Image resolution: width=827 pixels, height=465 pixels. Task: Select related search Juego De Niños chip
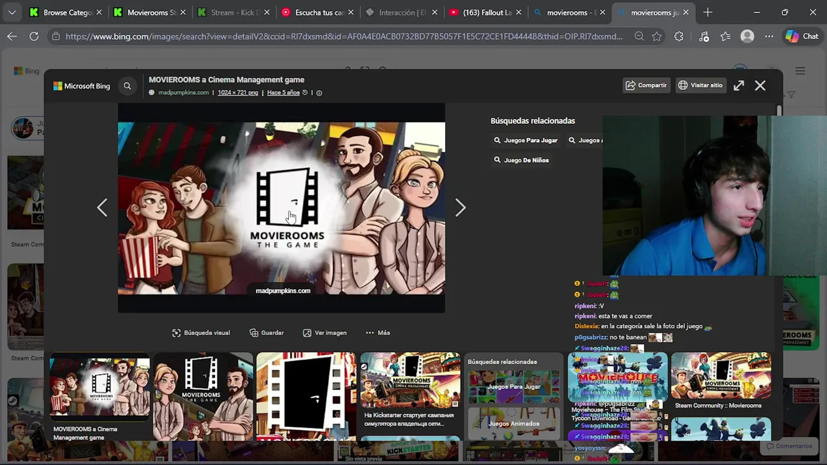tap(521, 160)
